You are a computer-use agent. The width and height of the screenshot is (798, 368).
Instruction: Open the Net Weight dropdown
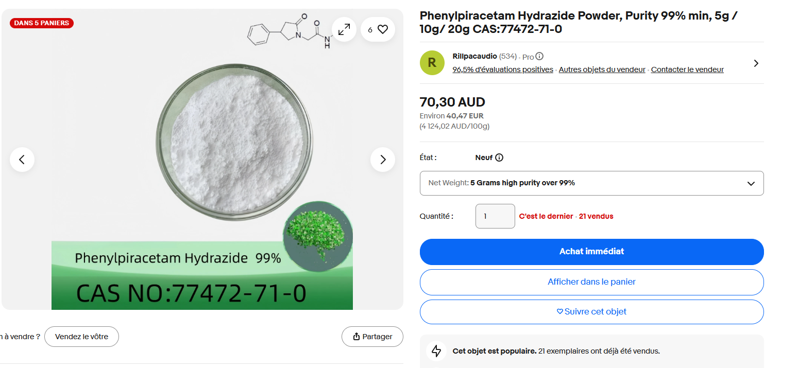591,183
